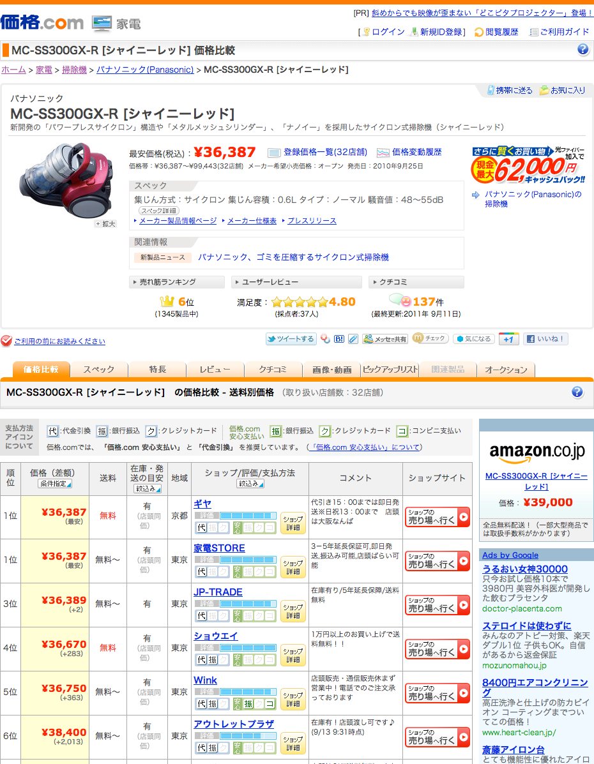Switch to the 特長 tab
Viewport: 594px width, 764px height.
[157, 370]
